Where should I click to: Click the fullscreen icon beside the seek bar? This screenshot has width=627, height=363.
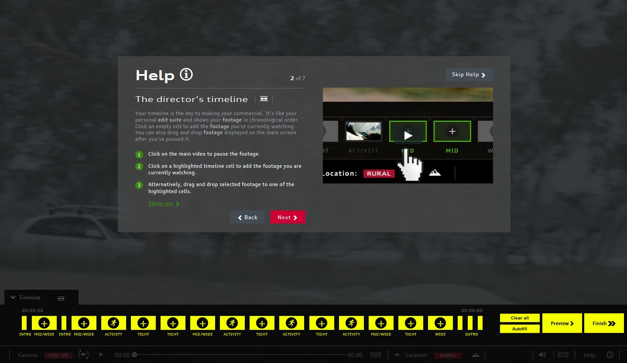pos(375,355)
